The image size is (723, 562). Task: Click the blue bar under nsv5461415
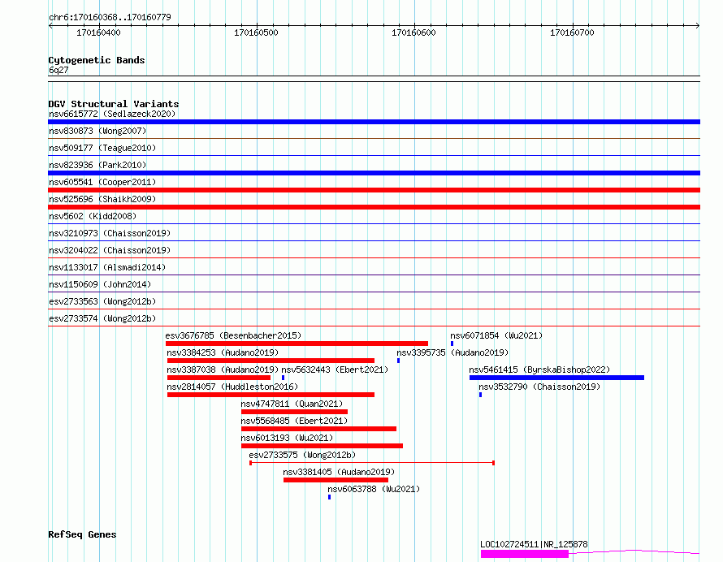[556, 378]
